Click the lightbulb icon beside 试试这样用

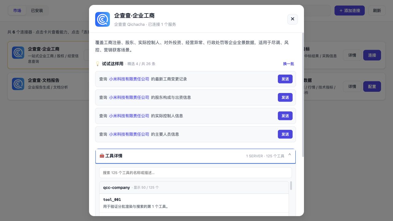(98, 64)
